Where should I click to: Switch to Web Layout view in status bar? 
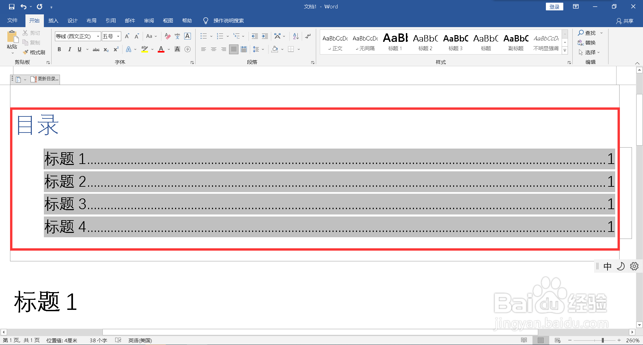click(x=558, y=340)
